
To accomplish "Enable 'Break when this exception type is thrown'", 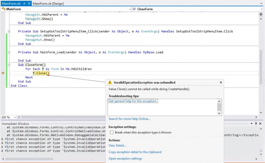I will [x=112, y=132].
